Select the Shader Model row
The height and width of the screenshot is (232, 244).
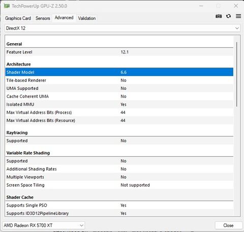coord(119,72)
